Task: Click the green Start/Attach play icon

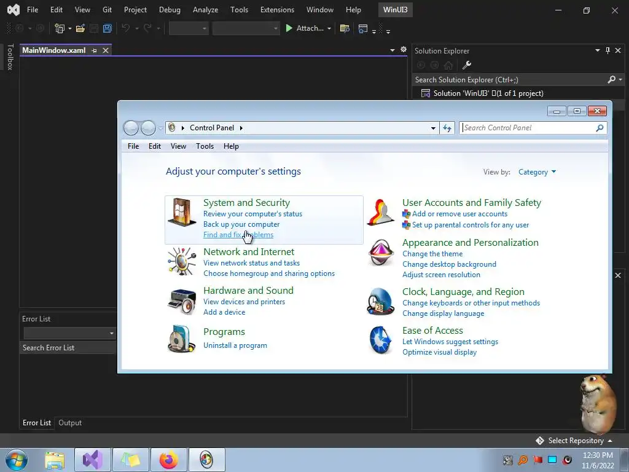Action: [289, 28]
